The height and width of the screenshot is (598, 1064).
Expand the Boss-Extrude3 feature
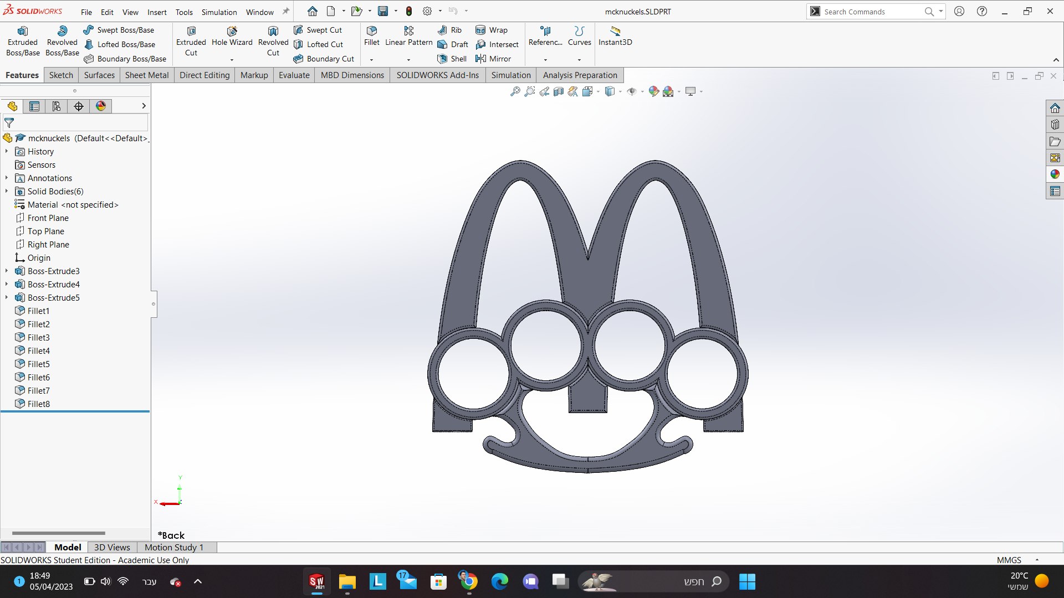pos(7,271)
